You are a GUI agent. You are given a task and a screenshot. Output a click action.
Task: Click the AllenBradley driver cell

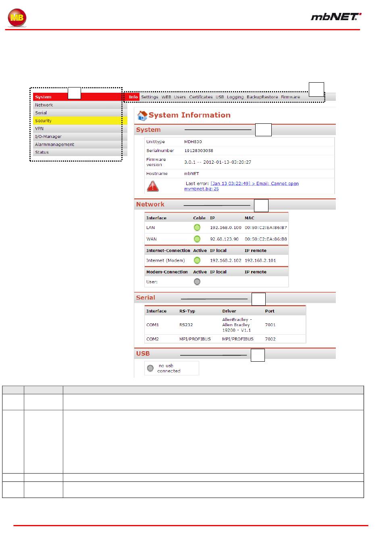coord(237,325)
